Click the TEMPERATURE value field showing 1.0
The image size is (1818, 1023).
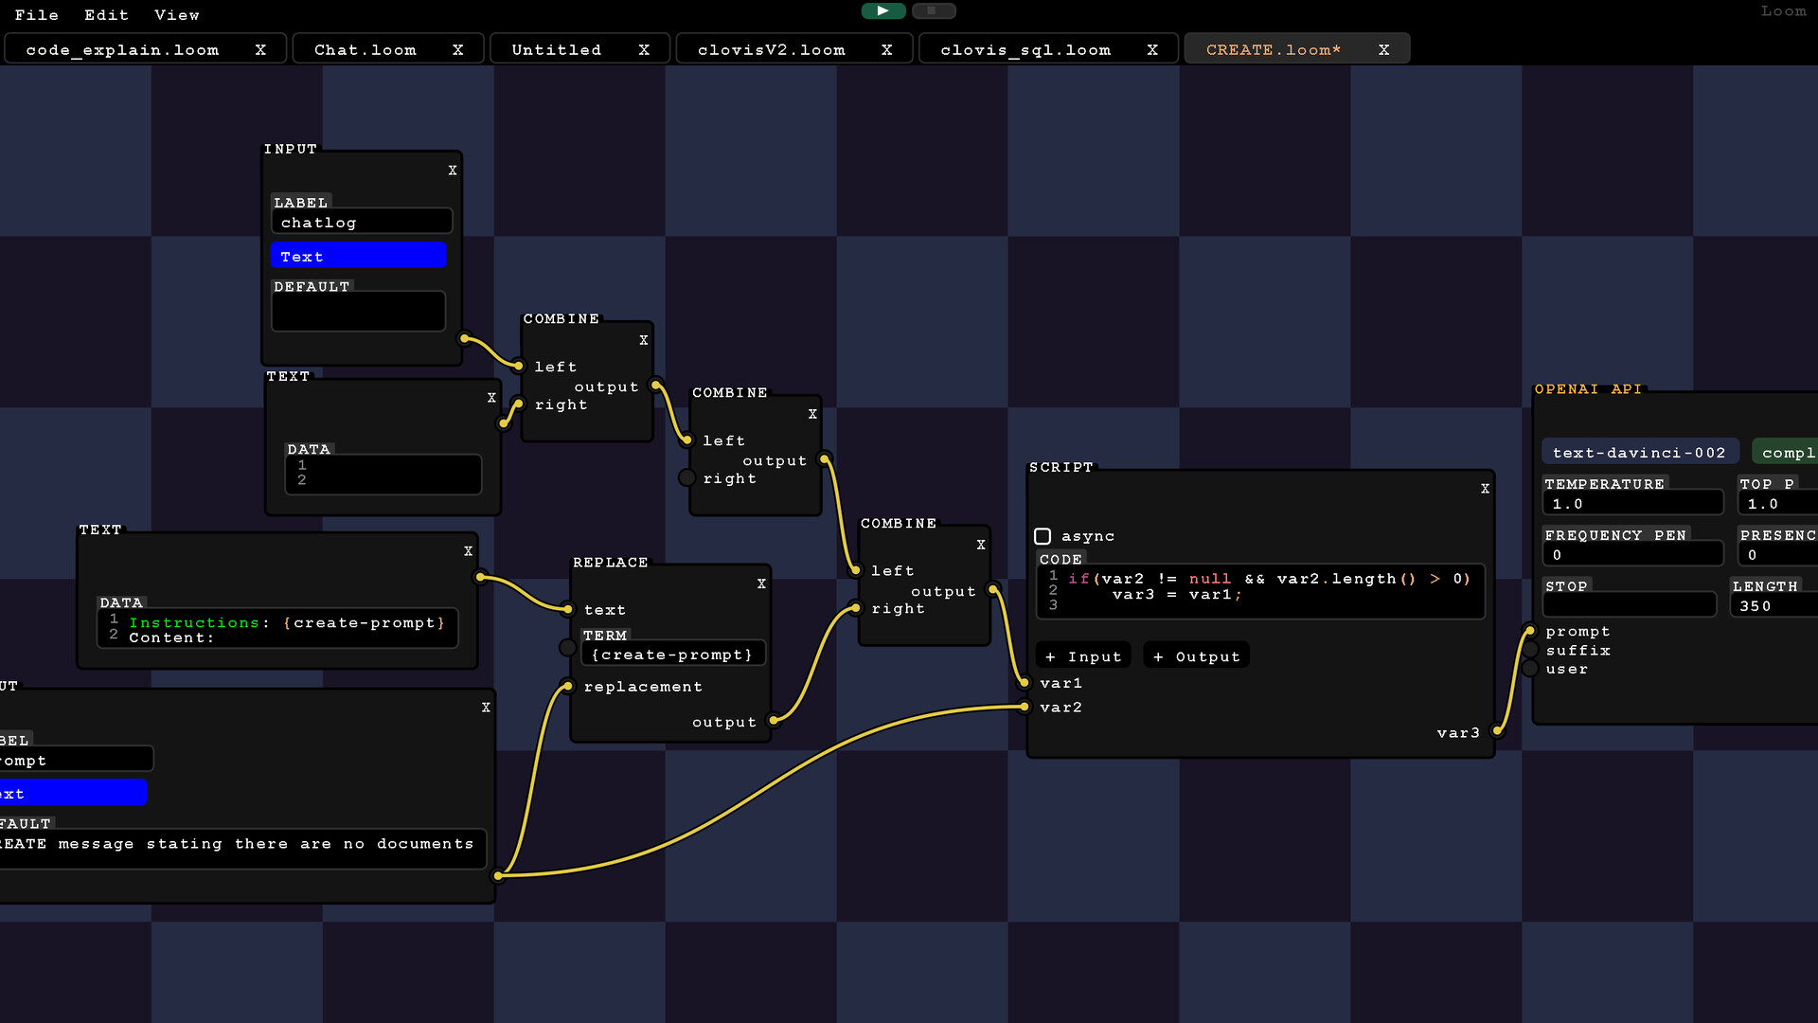coord(1632,503)
